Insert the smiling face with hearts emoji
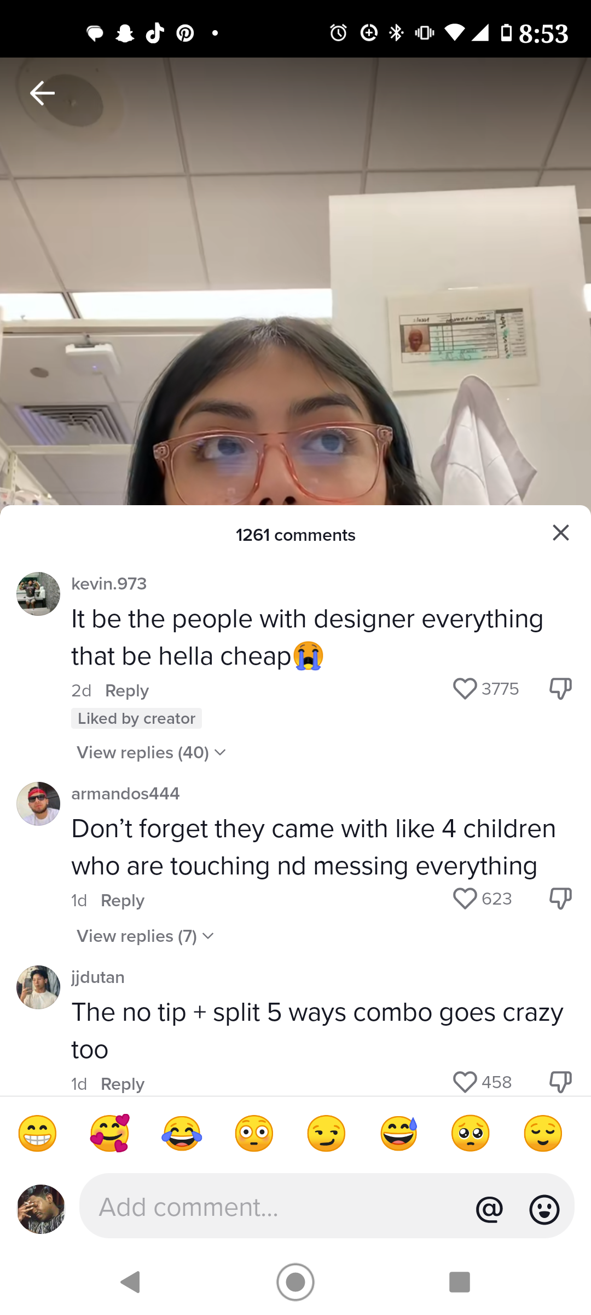The width and height of the screenshot is (591, 1315). point(110,1133)
